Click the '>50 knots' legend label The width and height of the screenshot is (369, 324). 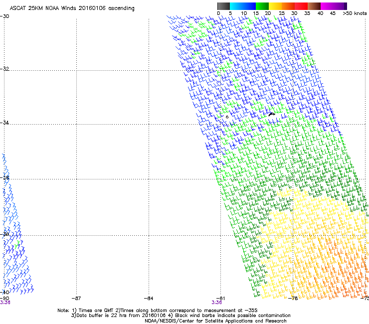point(355,13)
